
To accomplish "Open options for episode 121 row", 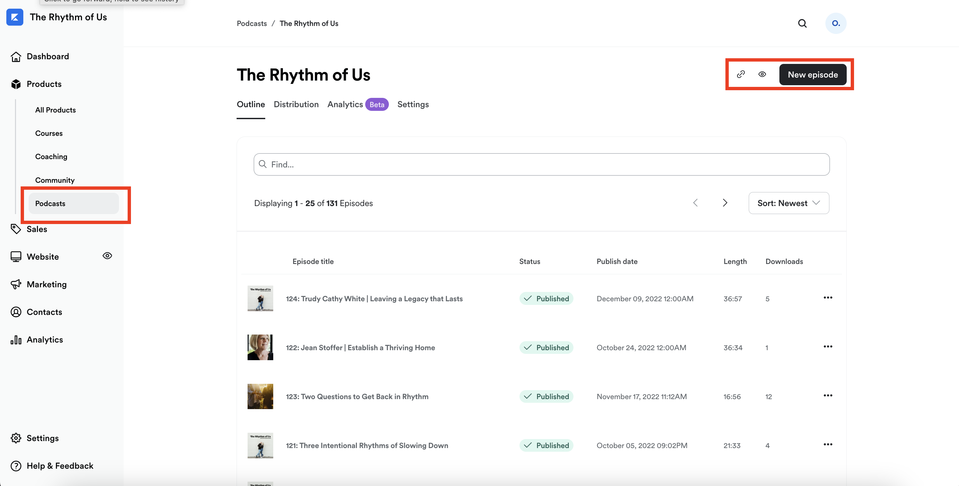I will click(x=828, y=444).
